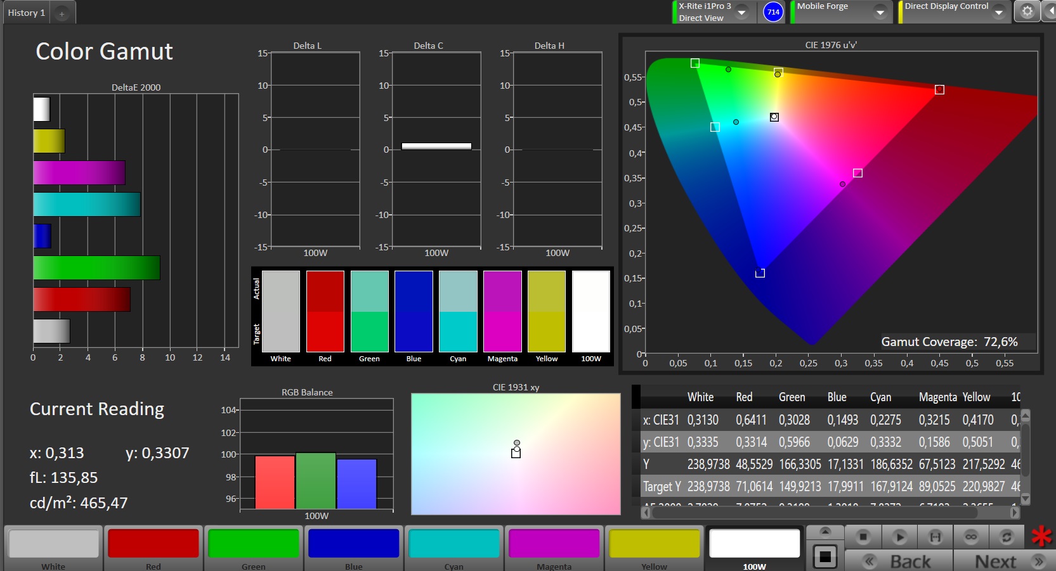The image size is (1056, 571).
Task: Click the white Delta C bar
Action: coord(436,146)
